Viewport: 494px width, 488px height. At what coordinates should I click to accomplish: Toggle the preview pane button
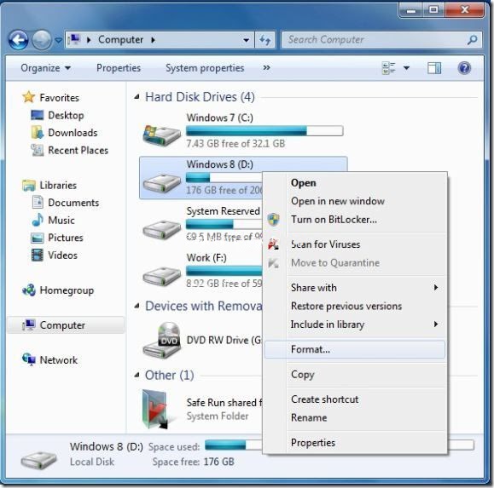pyautogui.click(x=434, y=68)
